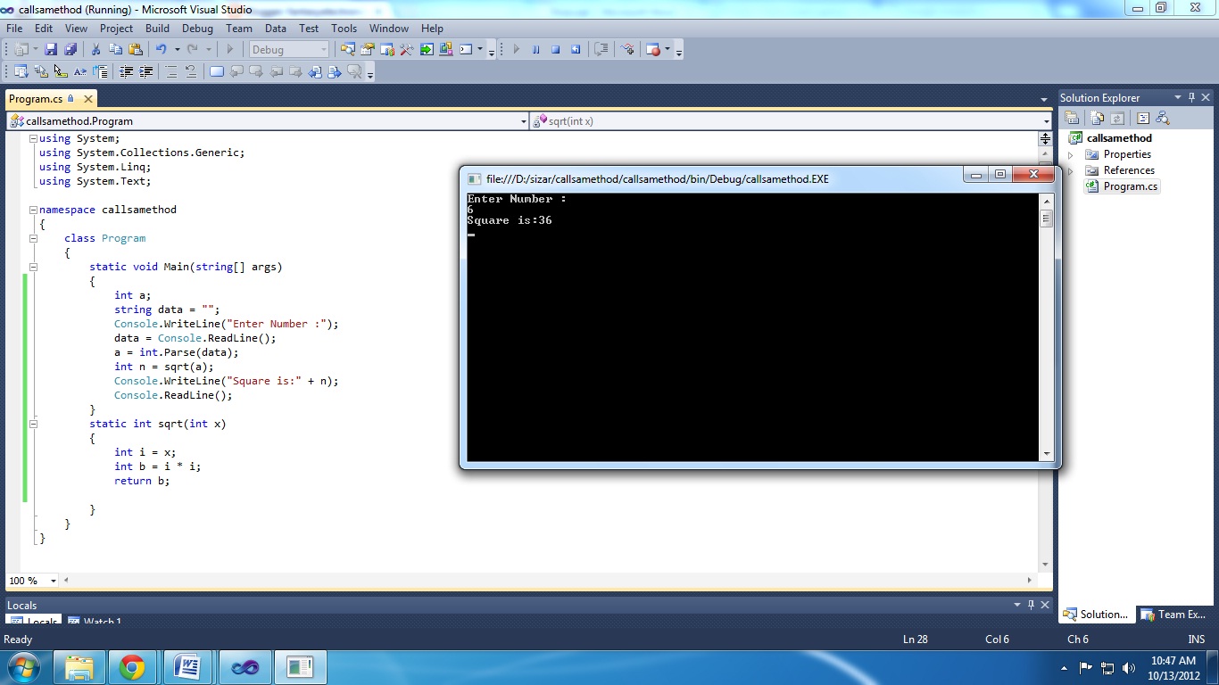Open the File menu
The width and height of the screenshot is (1219, 685).
(x=14, y=29)
